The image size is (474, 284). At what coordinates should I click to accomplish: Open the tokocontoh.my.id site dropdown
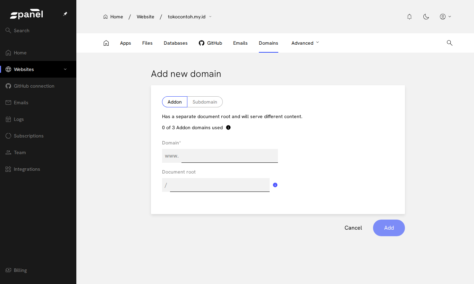pyautogui.click(x=190, y=17)
